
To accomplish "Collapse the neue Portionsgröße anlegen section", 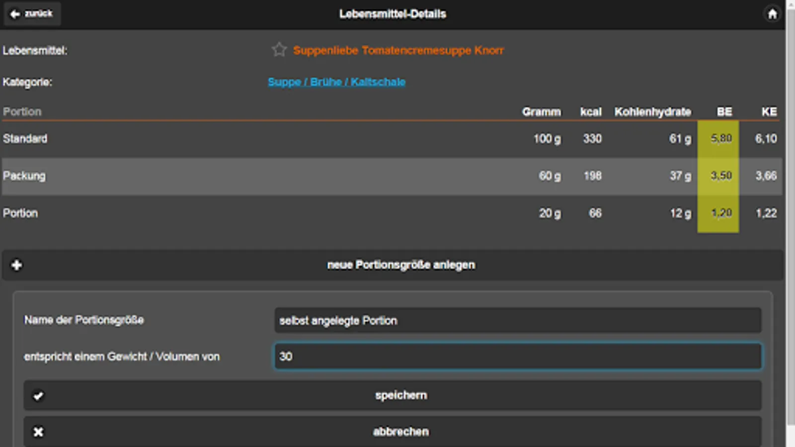I will point(400,265).
